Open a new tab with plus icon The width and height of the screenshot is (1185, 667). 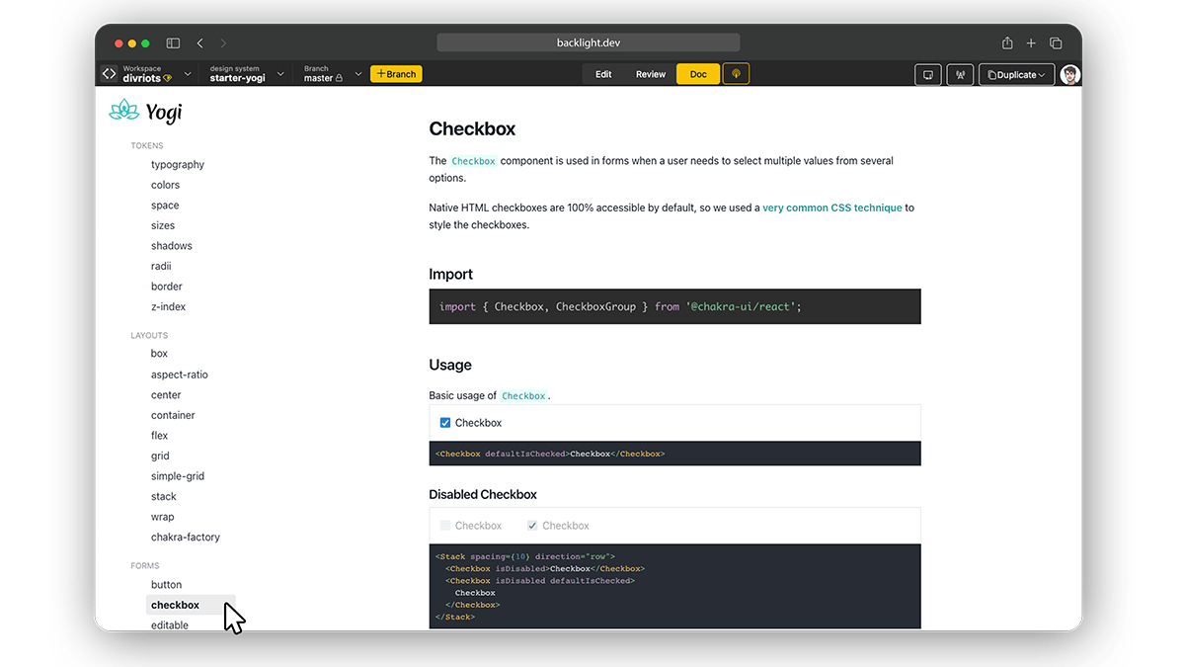click(x=1031, y=43)
